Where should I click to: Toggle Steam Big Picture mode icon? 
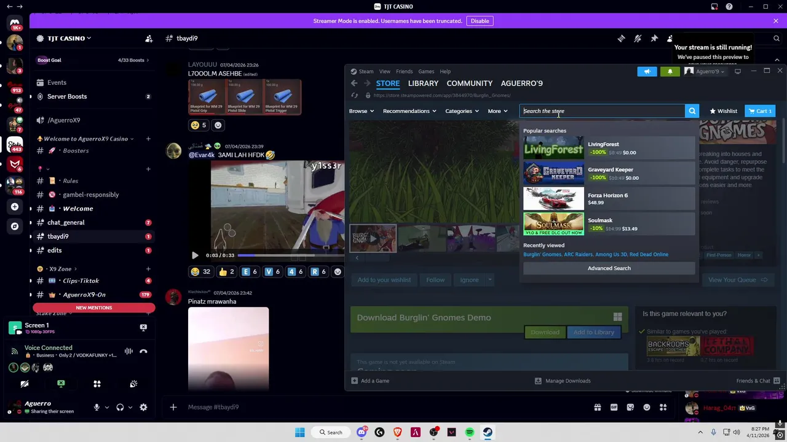click(738, 71)
